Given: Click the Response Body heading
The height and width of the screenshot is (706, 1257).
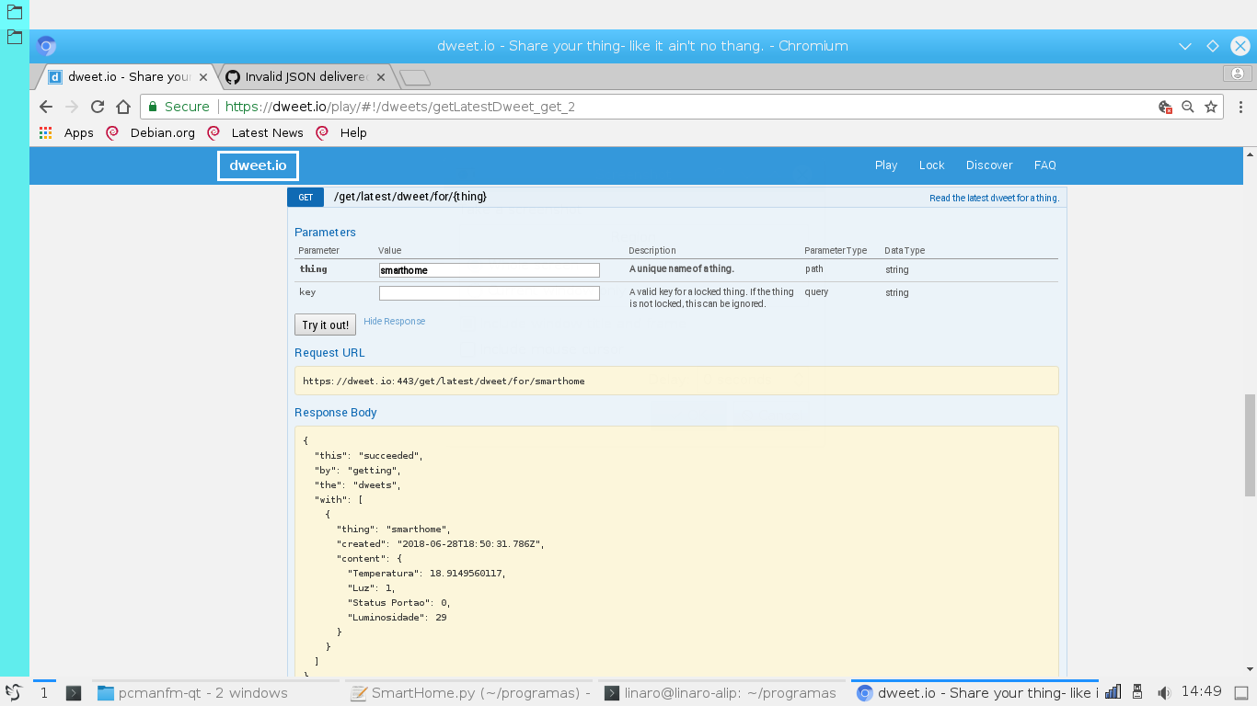Looking at the screenshot, I should pos(336,413).
